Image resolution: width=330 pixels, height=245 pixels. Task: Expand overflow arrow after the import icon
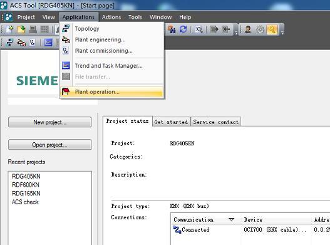coord(235,33)
